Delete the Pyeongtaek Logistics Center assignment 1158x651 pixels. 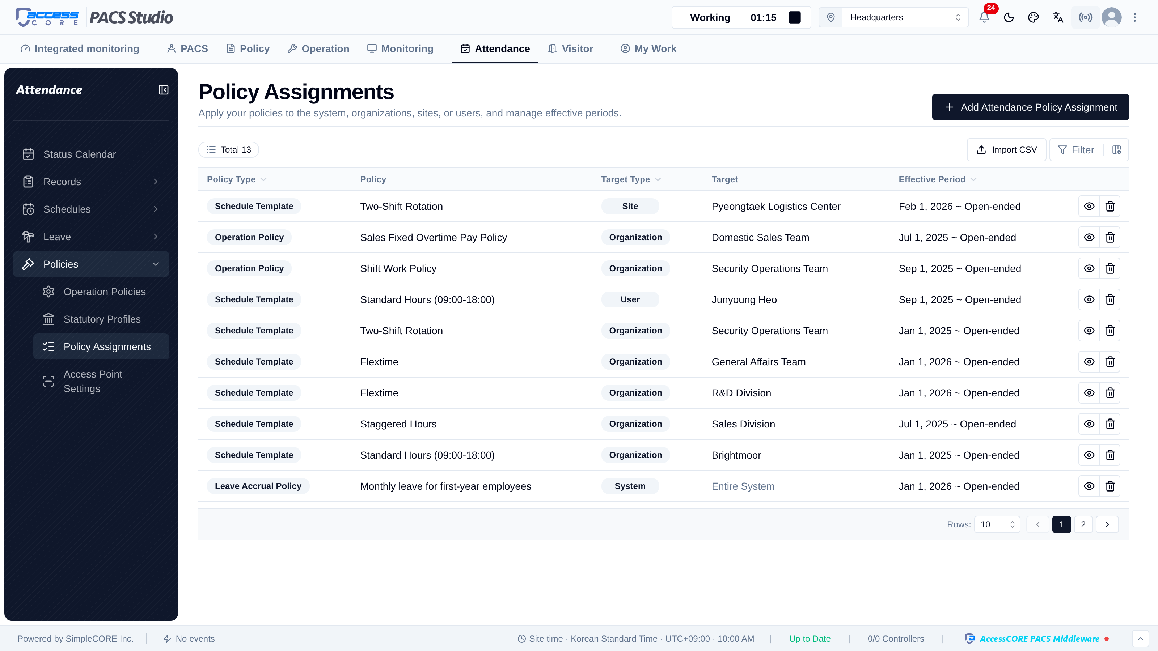click(1110, 206)
